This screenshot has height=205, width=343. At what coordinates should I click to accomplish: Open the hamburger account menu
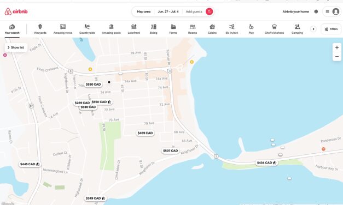point(328,11)
